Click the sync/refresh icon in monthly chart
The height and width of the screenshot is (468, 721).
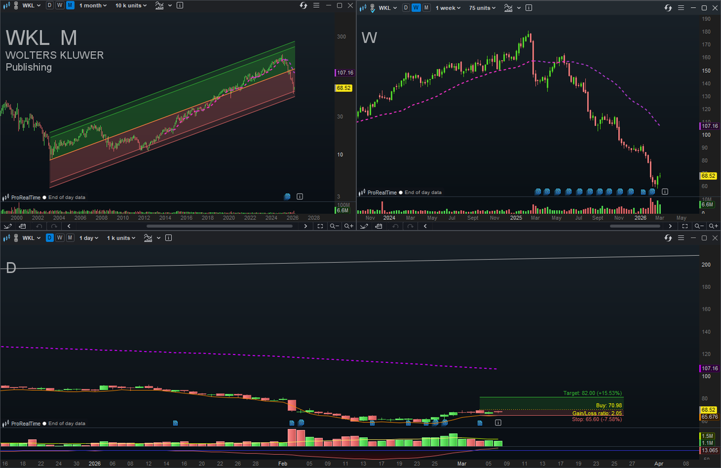click(303, 5)
